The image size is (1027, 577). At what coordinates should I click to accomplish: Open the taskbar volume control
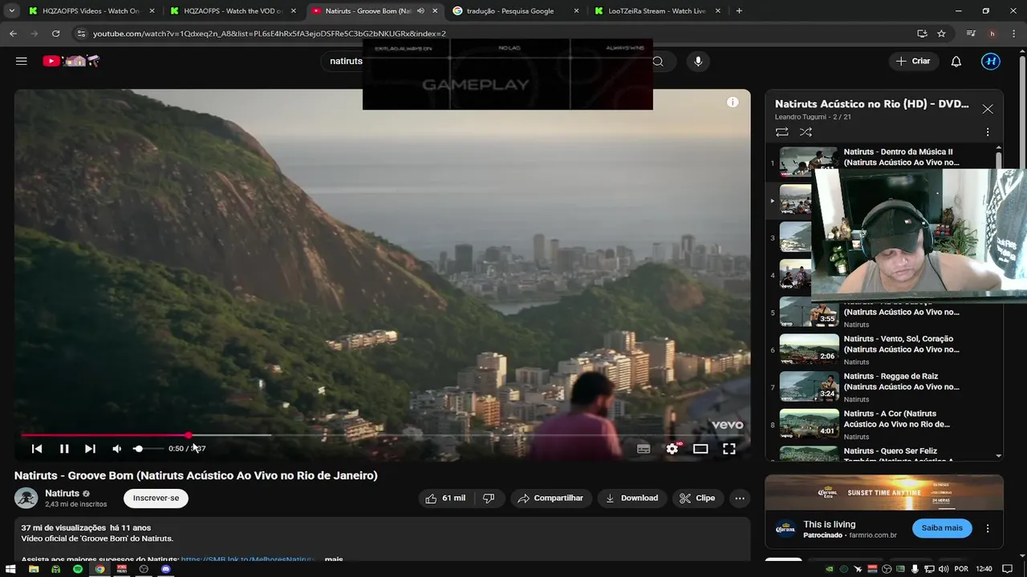(944, 569)
